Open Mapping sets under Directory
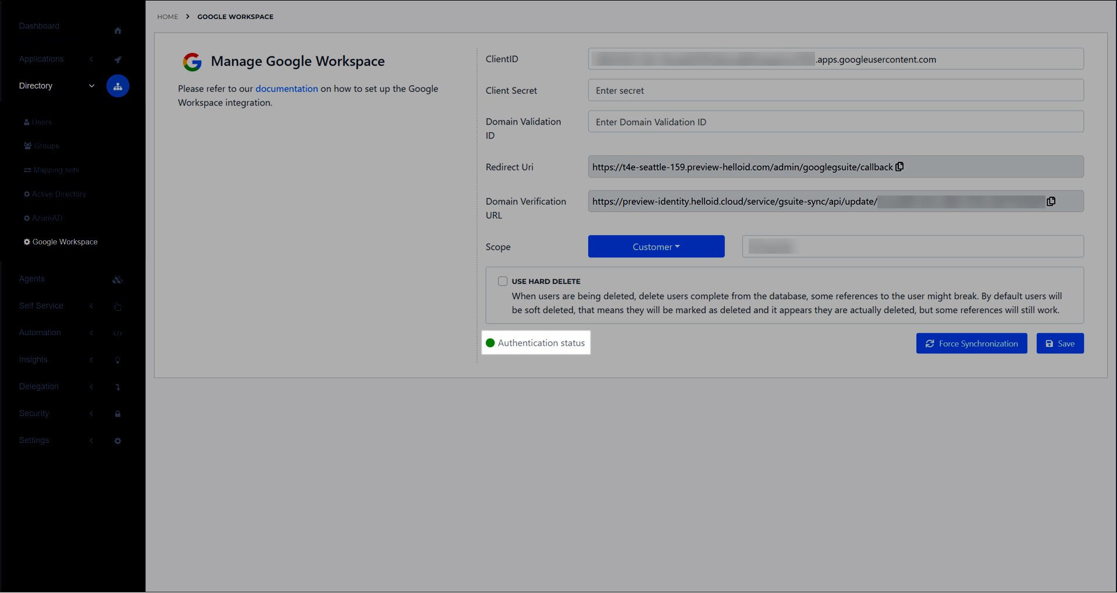Viewport: 1117px width, 593px height. pyautogui.click(x=51, y=170)
